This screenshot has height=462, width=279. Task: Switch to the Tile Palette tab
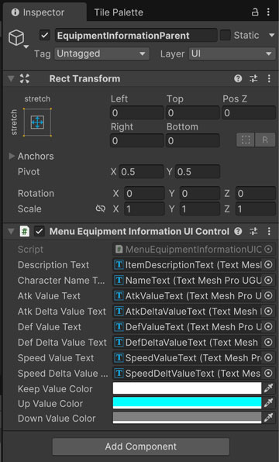click(119, 12)
